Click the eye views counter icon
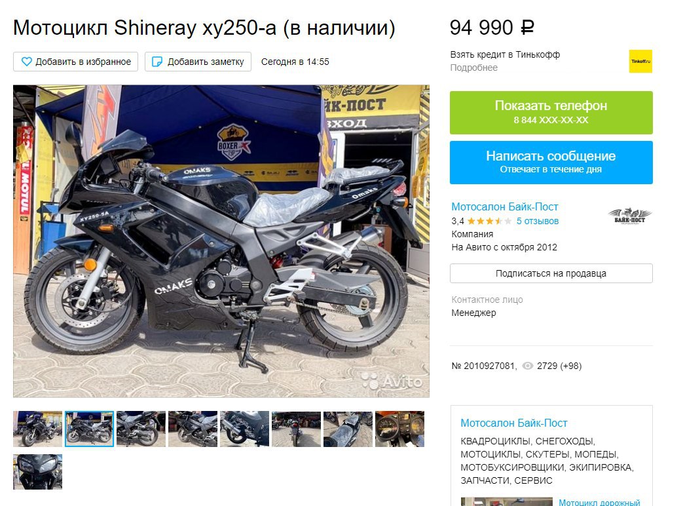Screen dimensions: 683x506 528,366
